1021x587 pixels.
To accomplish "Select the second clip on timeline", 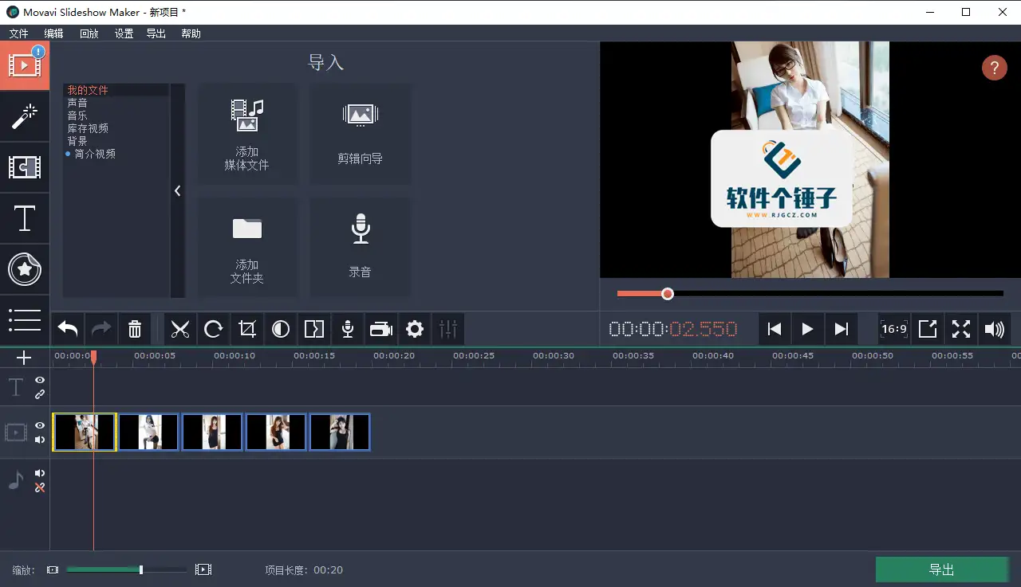I will point(148,432).
